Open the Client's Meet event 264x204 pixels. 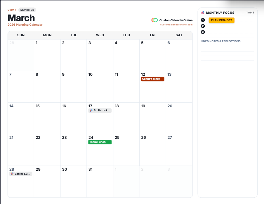coord(152,79)
